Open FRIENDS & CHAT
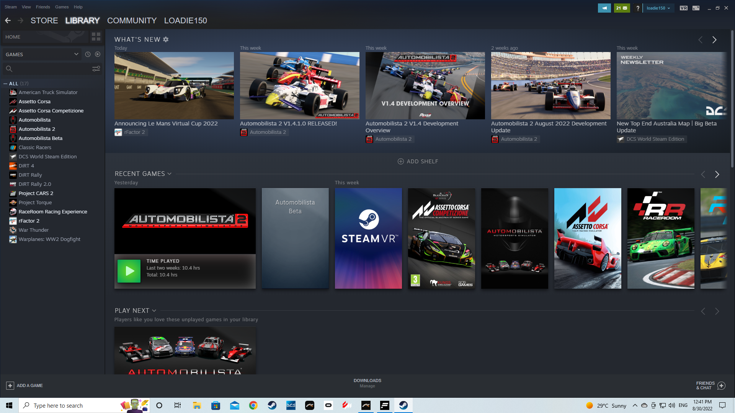735x413 pixels. 710,385
